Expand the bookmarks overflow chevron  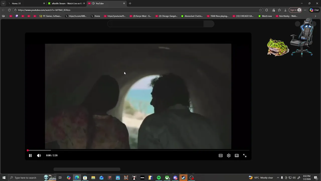point(315,16)
